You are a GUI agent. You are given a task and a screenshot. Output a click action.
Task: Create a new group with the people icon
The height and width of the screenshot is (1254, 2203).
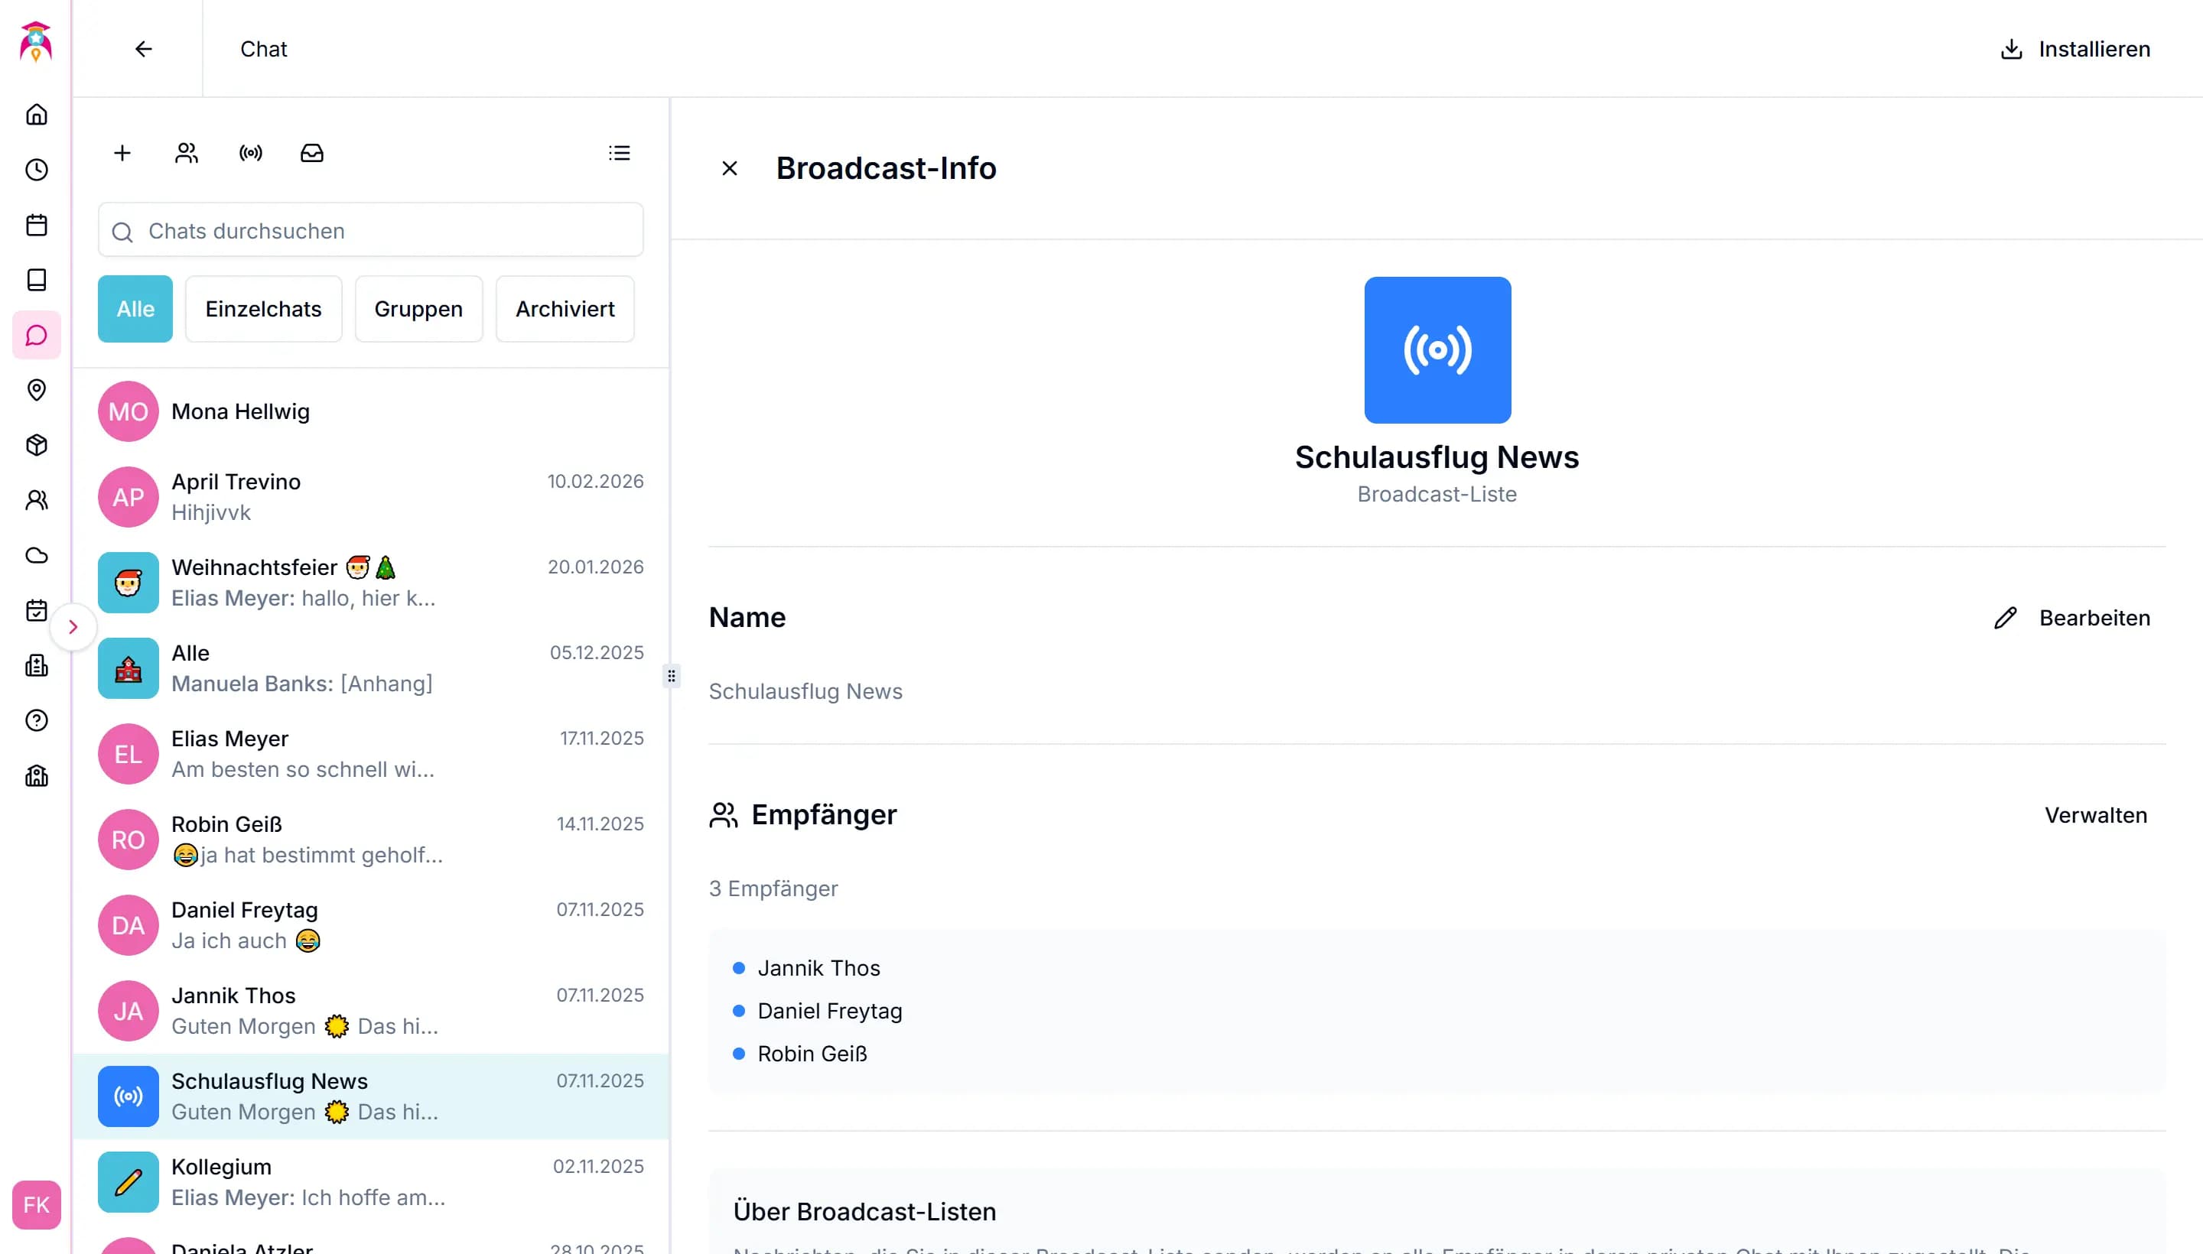pyautogui.click(x=186, y=153)
